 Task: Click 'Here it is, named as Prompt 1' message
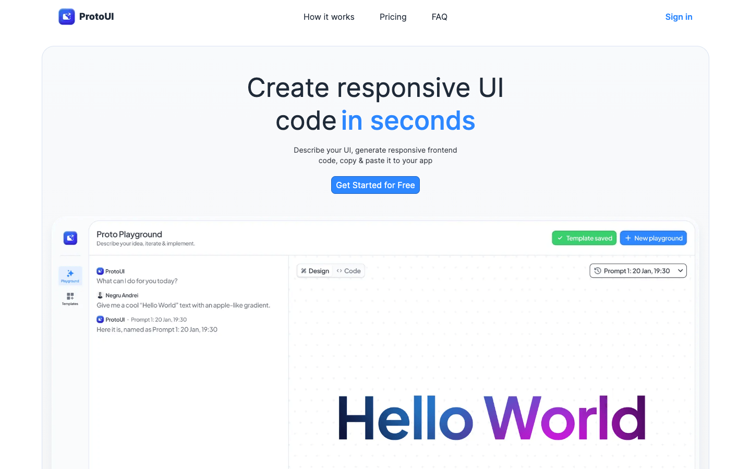(x=157, y=329)
